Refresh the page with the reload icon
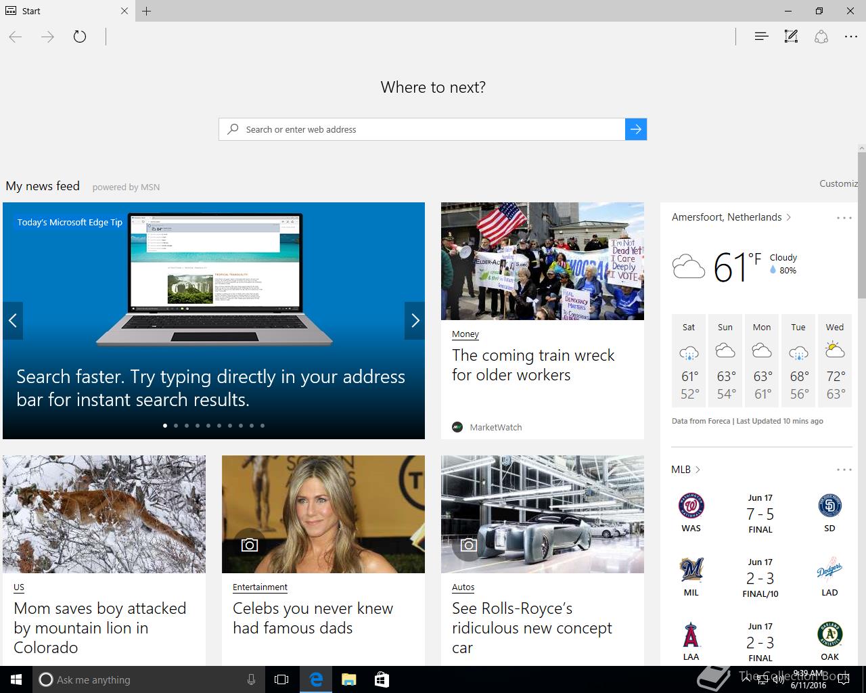The height and width of the screenshot is (693, 866). (80, 37)
